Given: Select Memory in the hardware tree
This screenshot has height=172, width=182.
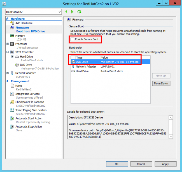Looking at the screenshot, I should point(20,36).
